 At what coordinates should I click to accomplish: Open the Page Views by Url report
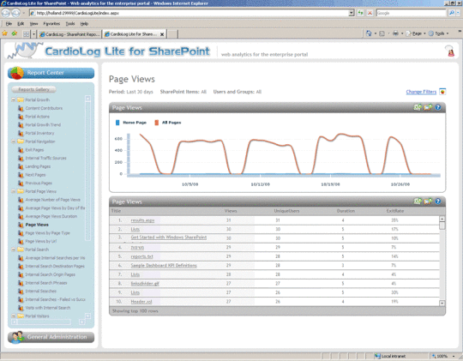pos(41,241)
